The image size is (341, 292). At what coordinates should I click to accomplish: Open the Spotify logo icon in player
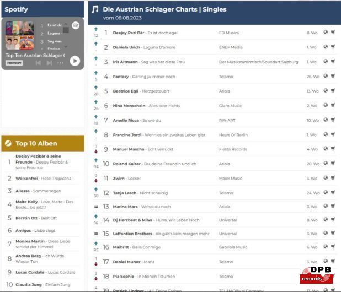76,25
